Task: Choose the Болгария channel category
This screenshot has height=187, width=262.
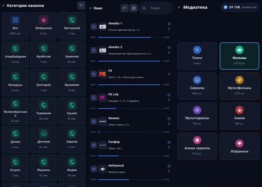Action: (44, 83)
